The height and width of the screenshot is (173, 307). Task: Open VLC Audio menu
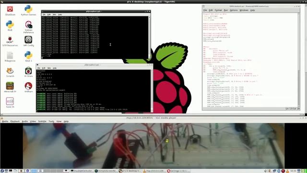click(24, 122)
